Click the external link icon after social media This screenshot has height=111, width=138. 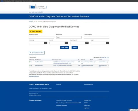[x=80, y=103]
